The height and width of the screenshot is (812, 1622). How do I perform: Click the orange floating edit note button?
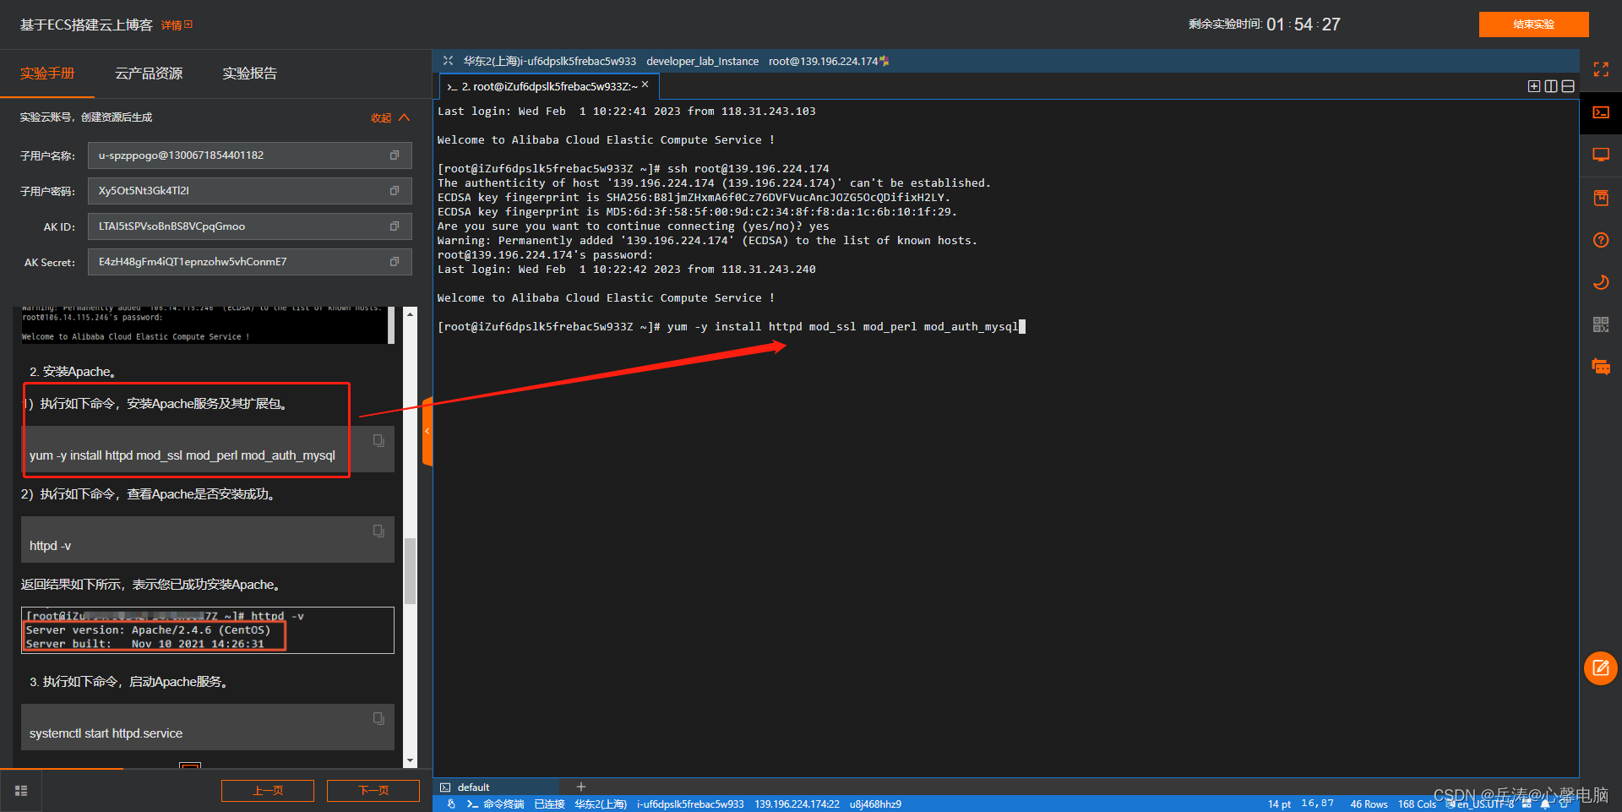pyautogui.click(x=1600, y=668)
